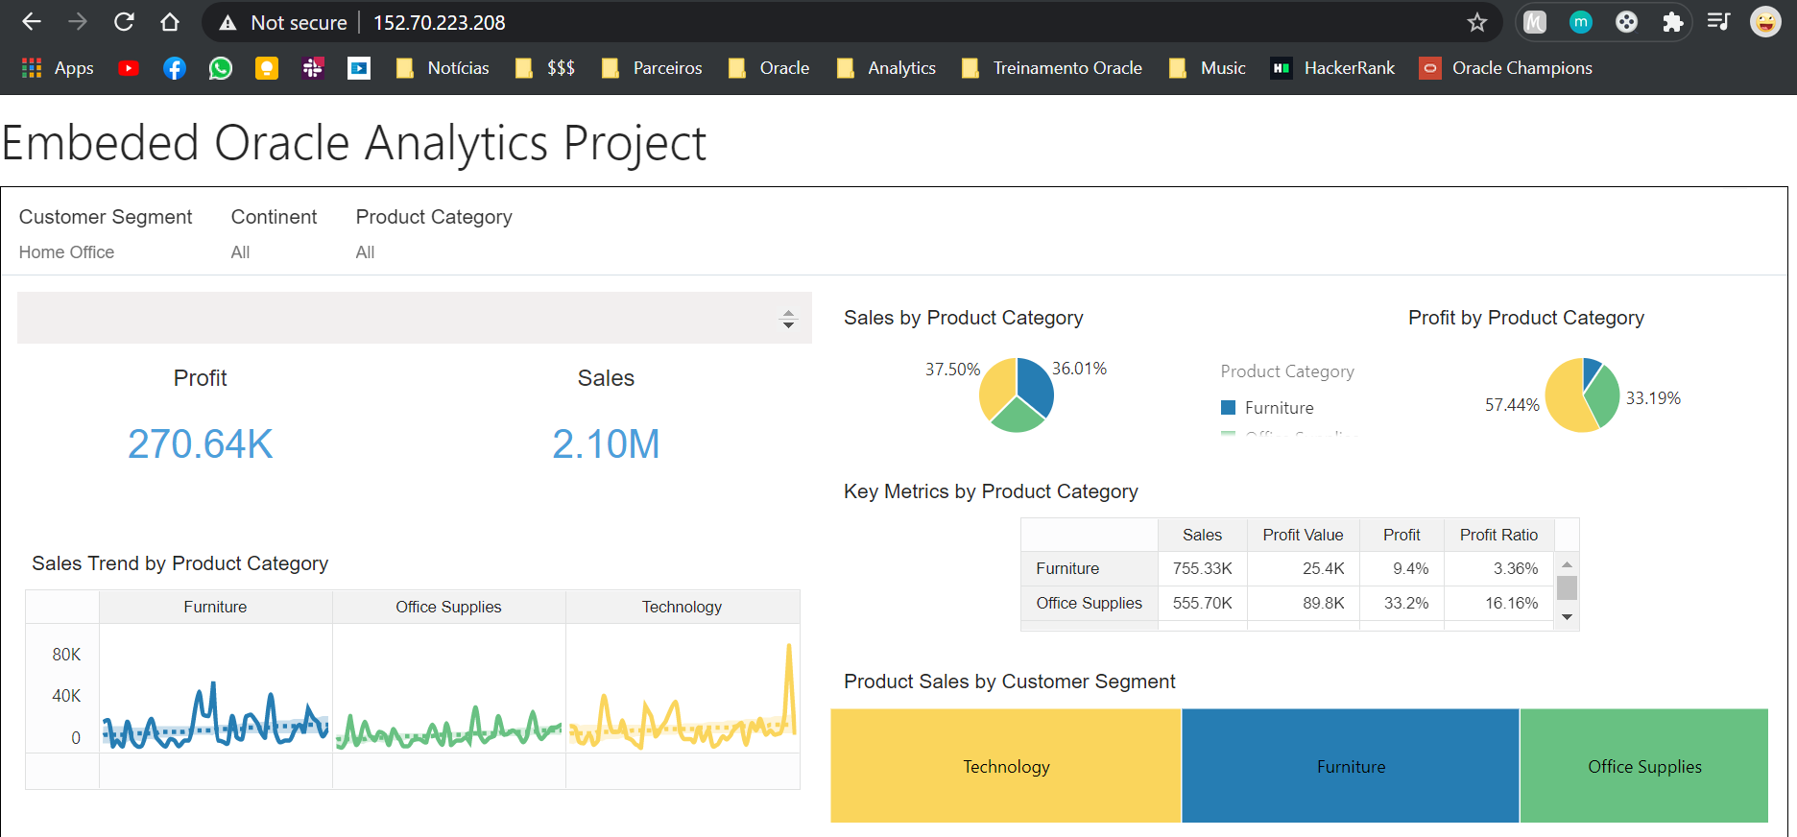Open the YouTube bookmark icon

pyautogui.click(x=129, y=68)
